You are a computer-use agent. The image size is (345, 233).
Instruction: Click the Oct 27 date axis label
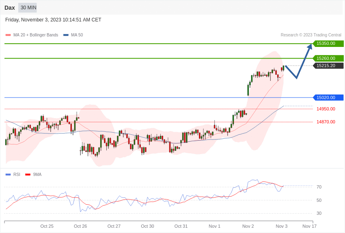point(114,226)
